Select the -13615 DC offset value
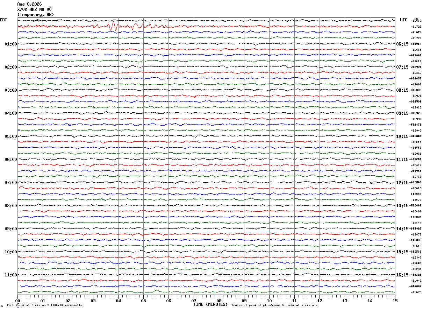423x310 pixels. [x=416, y=189]
